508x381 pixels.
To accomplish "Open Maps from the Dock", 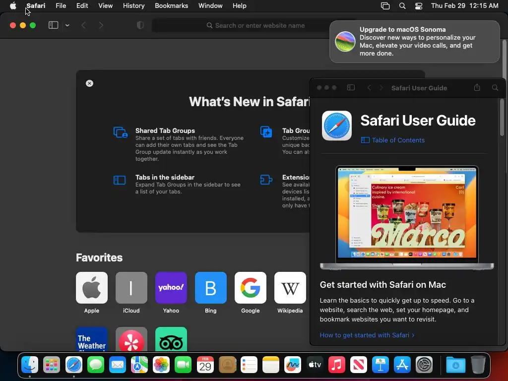I will 139,365.
